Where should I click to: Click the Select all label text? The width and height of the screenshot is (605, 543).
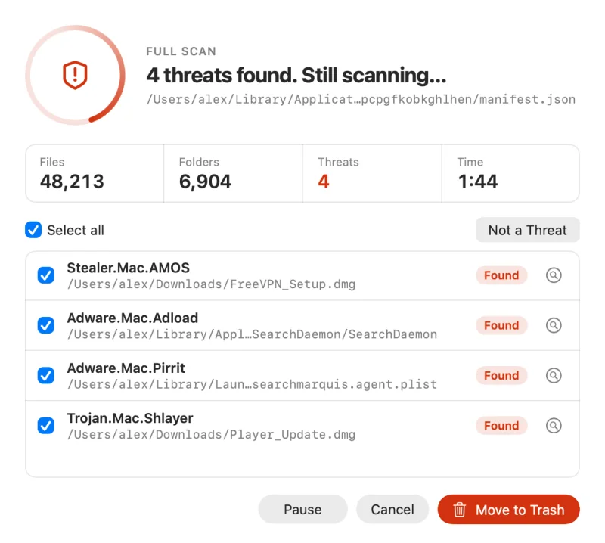[76, 231]
